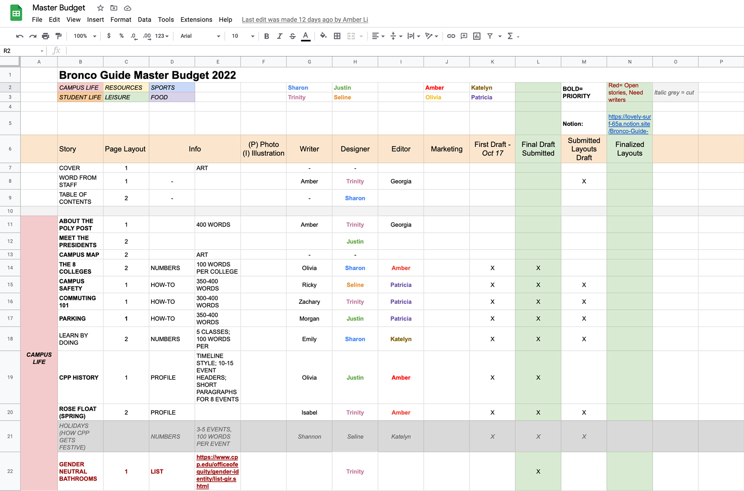Open the gender neutral bathrooms URL link
The height and width of the screenshot is (491, 744).
click(x=217, y=471)
